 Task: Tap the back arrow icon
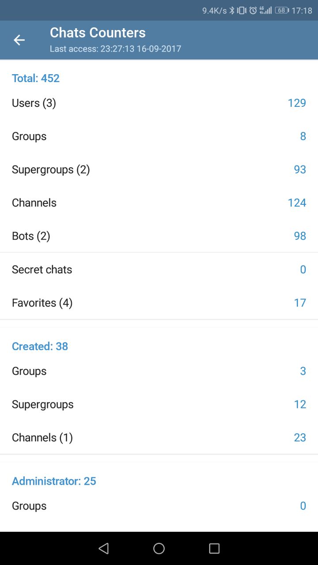click(x=19, y=40)
